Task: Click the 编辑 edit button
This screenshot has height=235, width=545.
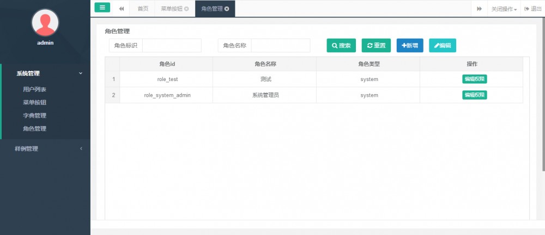Action: [x=443, y=46]
